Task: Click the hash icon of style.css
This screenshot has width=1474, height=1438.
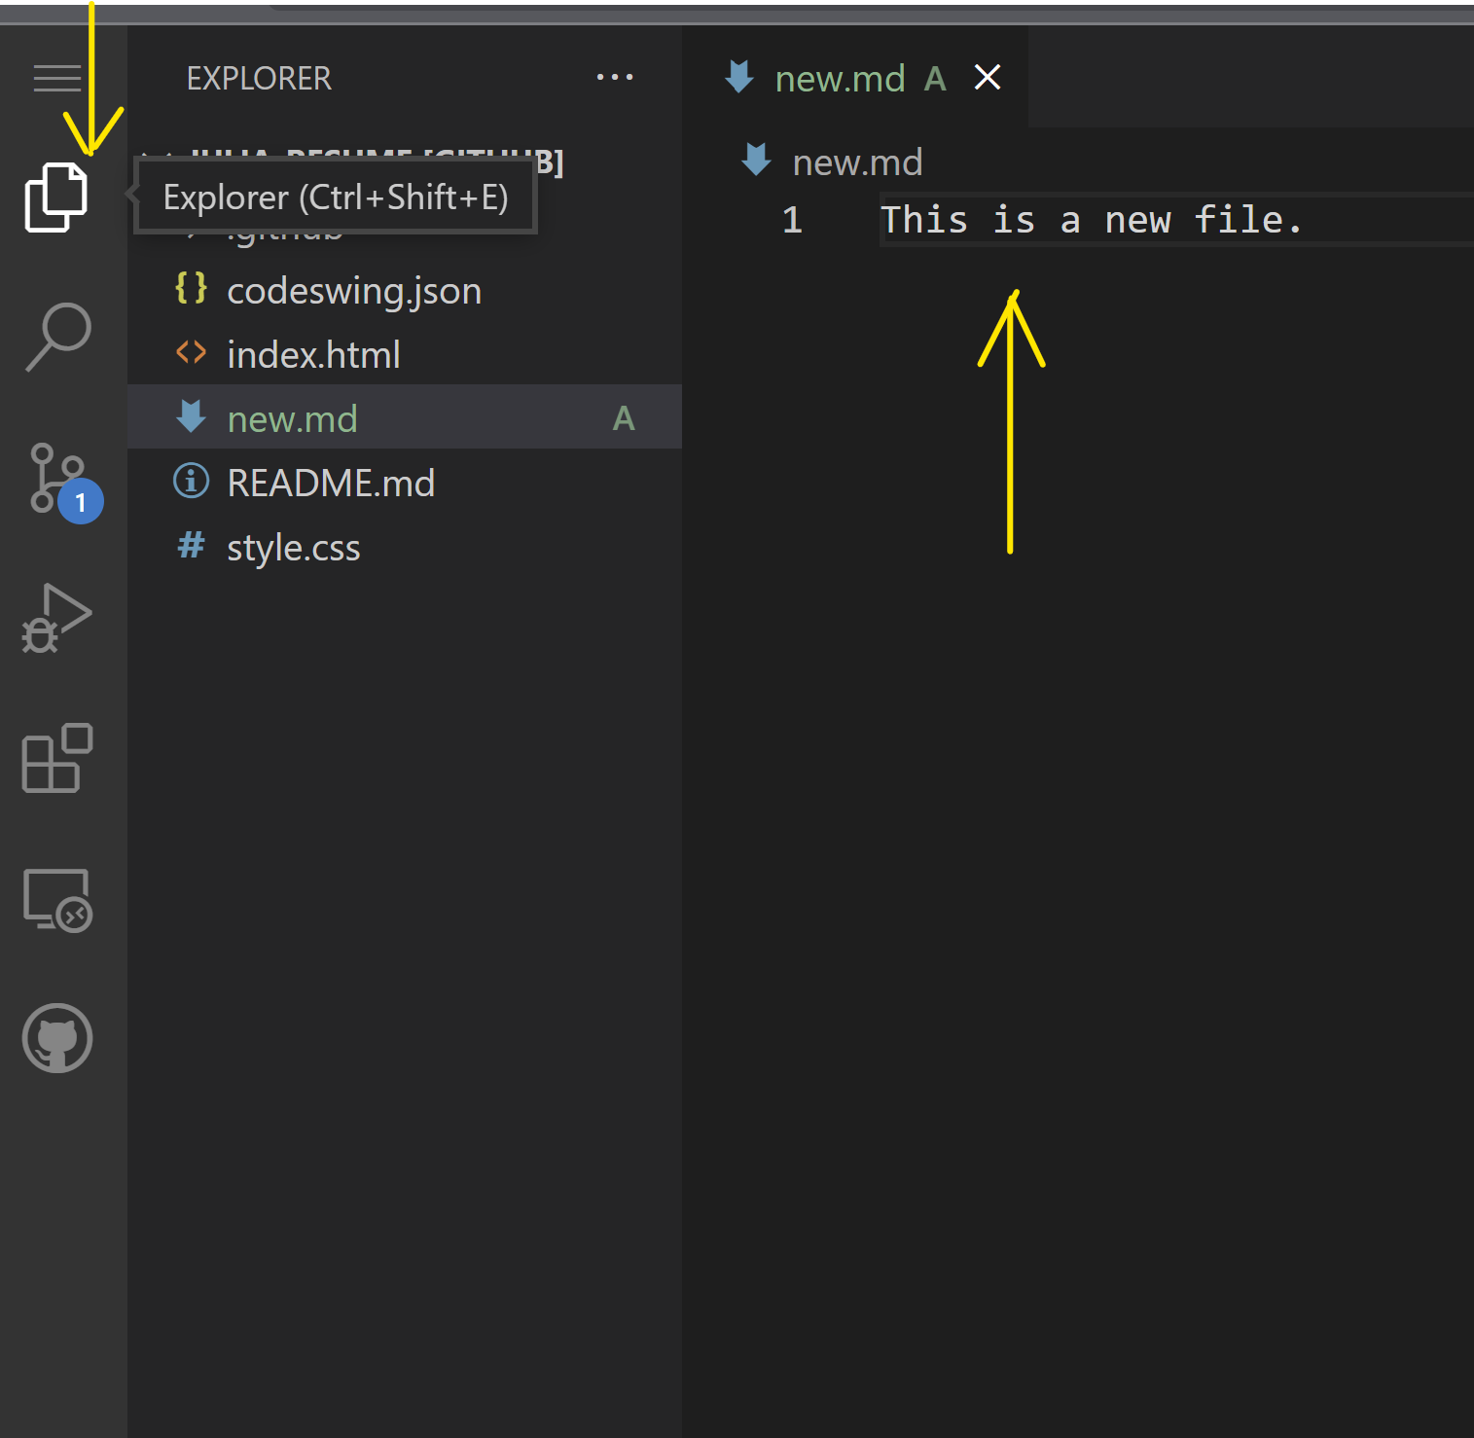Action: (191, 545)
